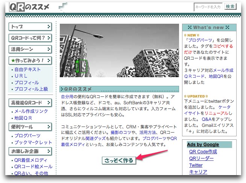246x183 pixels.
Task: Expand the ★作ってみよう！ section header
Action: [30, 61]
